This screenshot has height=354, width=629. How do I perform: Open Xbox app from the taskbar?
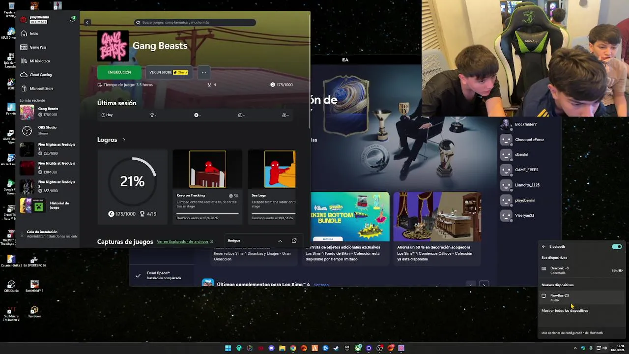(x=358, y=348)
